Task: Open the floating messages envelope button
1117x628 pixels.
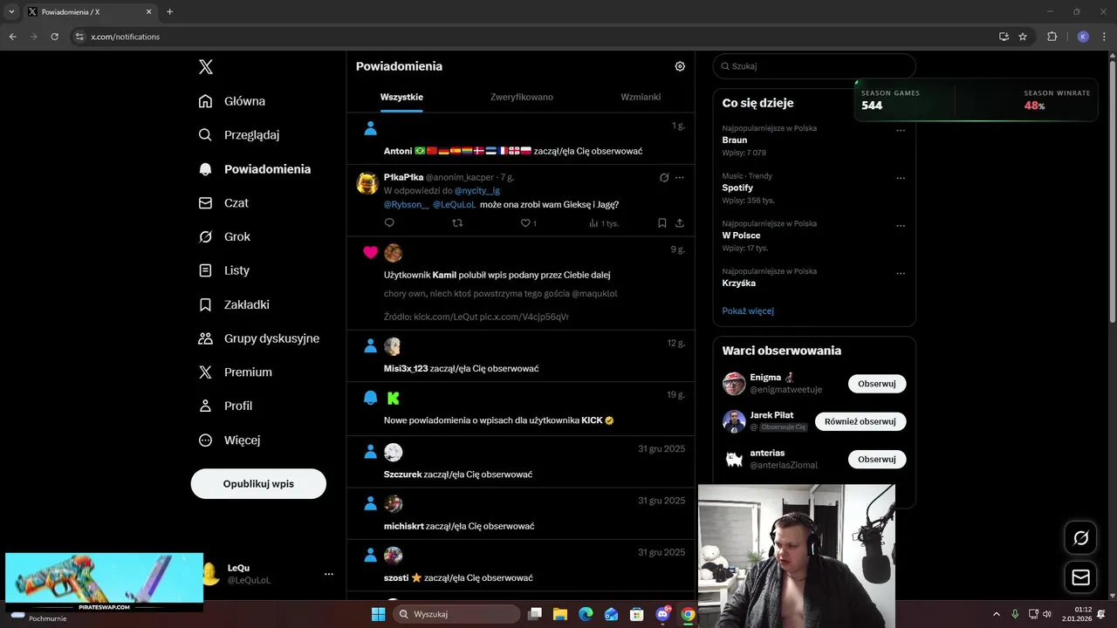Action: coord(1081,577)
